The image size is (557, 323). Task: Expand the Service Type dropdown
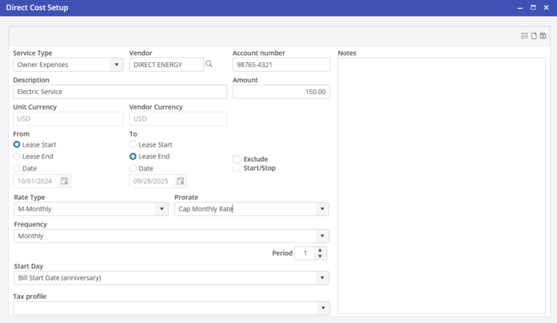point(117,65)
